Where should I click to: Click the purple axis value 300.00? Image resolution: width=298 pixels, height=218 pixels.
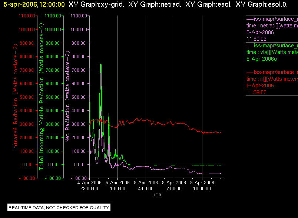click(79, 124)
